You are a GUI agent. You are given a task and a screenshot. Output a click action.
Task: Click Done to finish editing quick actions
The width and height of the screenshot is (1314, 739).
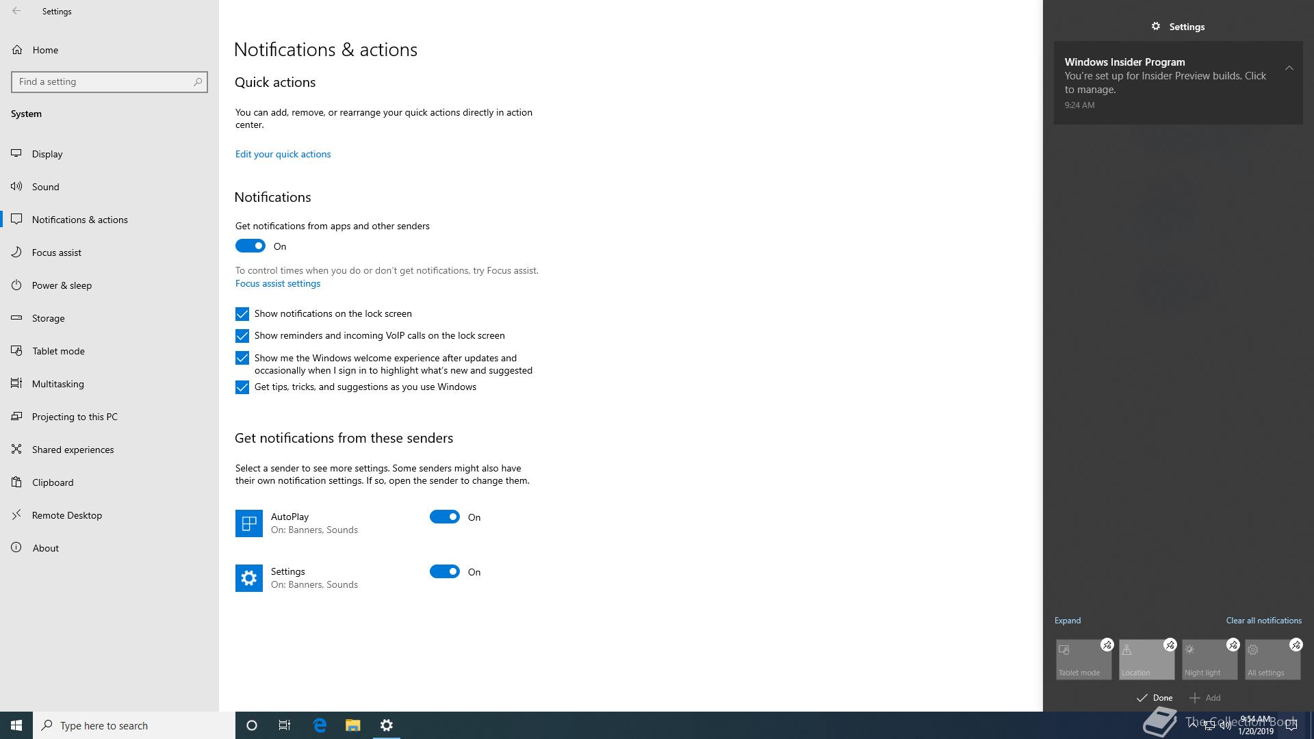coord(1155,698)
